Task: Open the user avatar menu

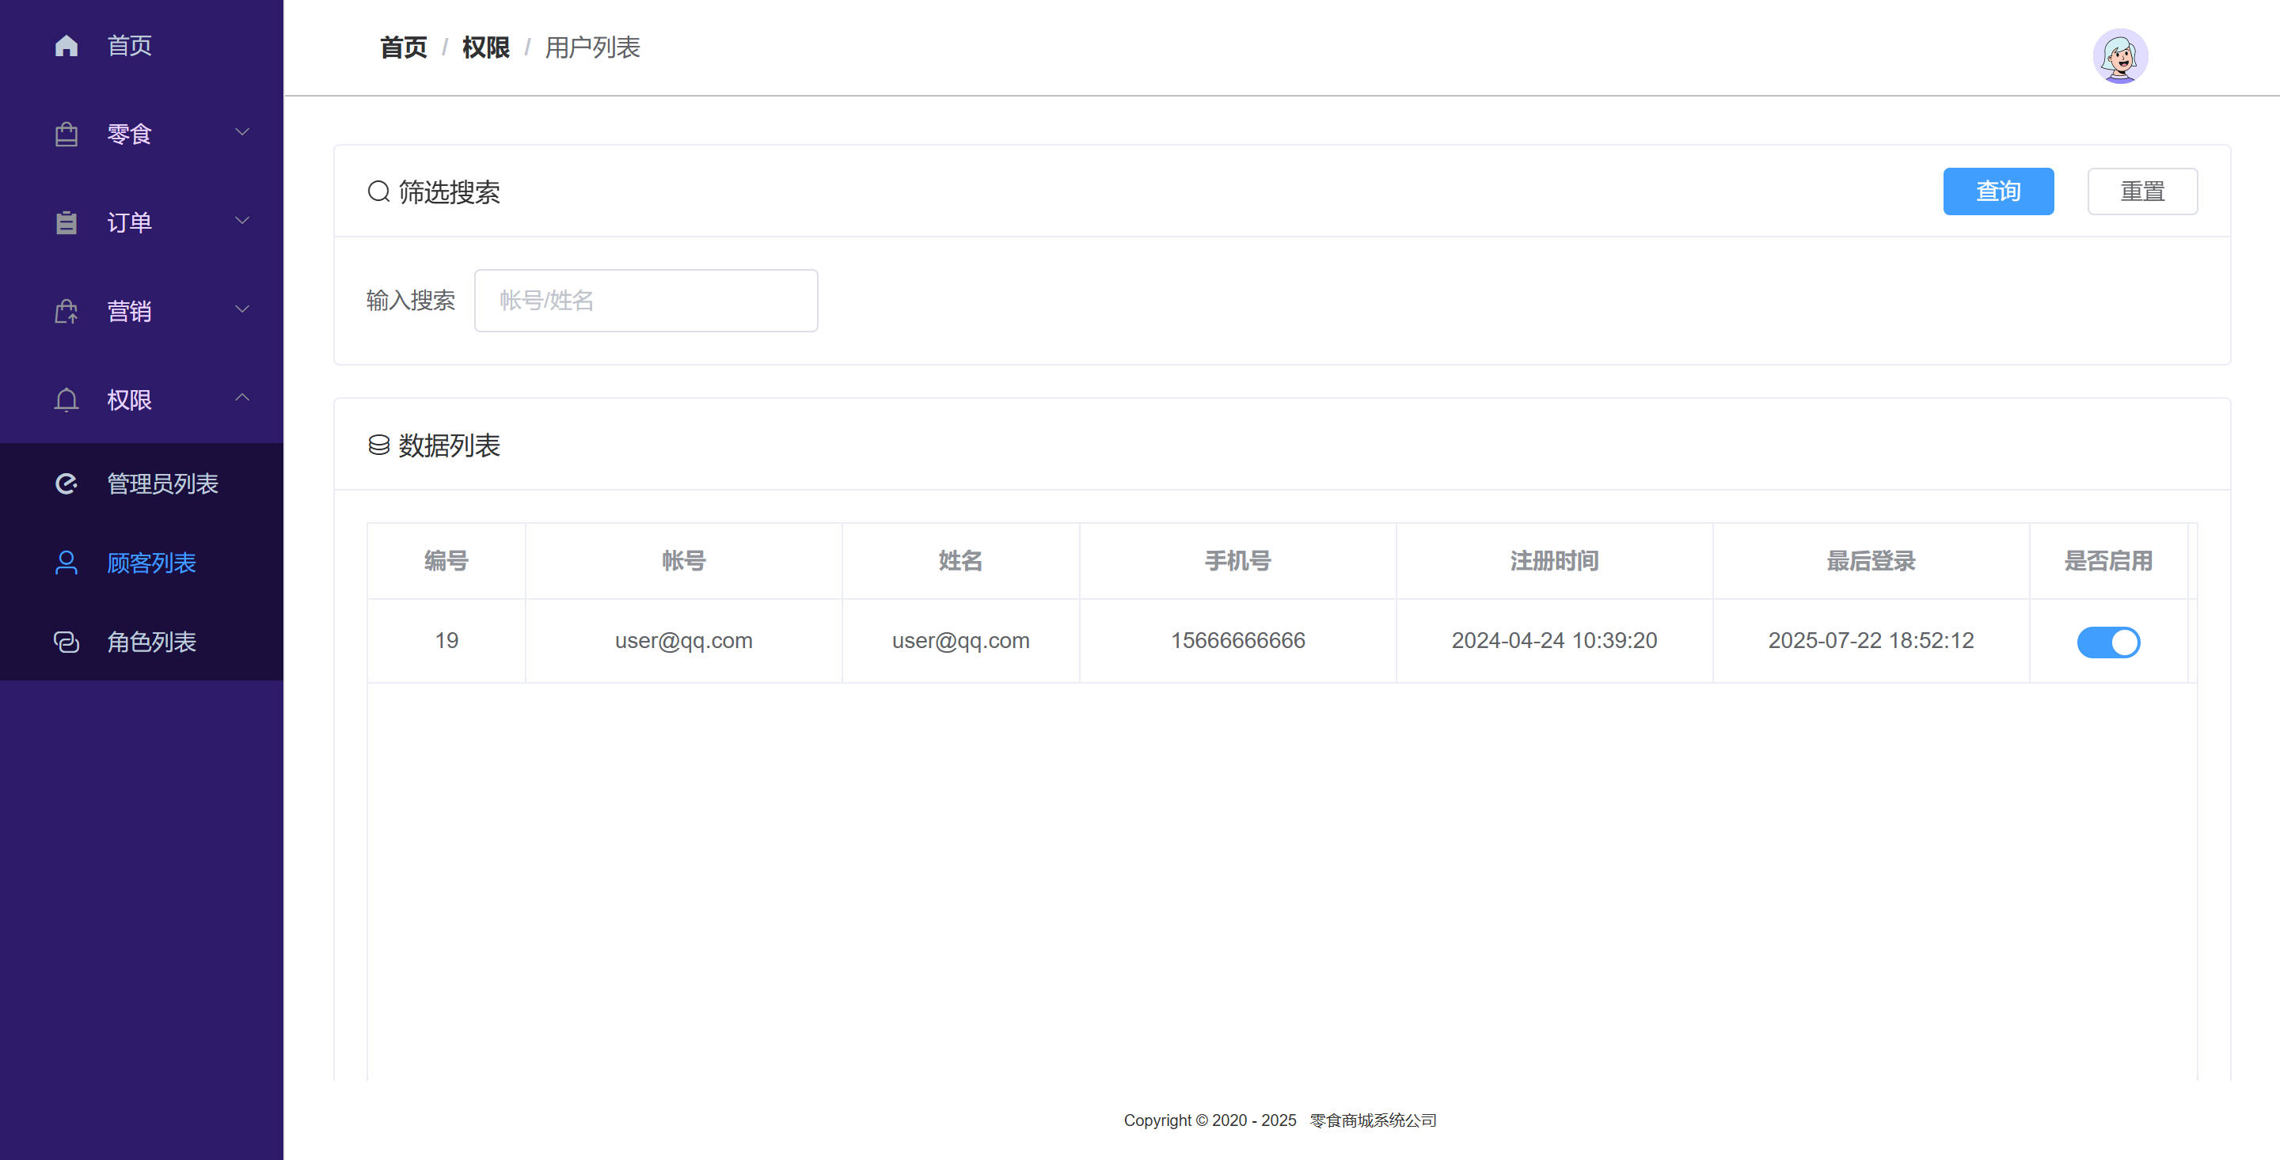Action: (2120, 55)
